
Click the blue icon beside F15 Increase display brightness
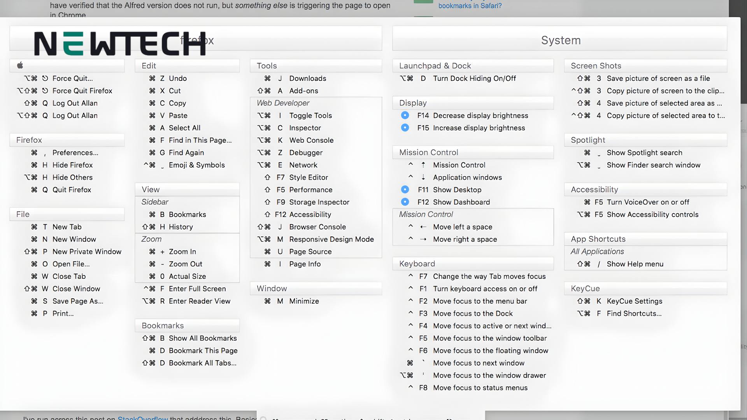(405, 128)
